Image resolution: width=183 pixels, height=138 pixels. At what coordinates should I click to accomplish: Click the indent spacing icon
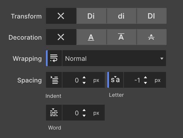(54, 80)
